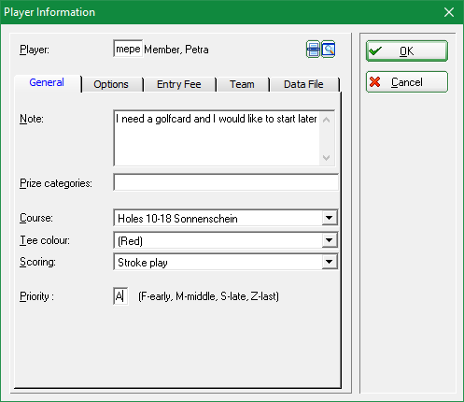Viewport: 464px width, 402px height.
Task: Click the note scrollbar down arrow
Action: click(x=326, y=158)
